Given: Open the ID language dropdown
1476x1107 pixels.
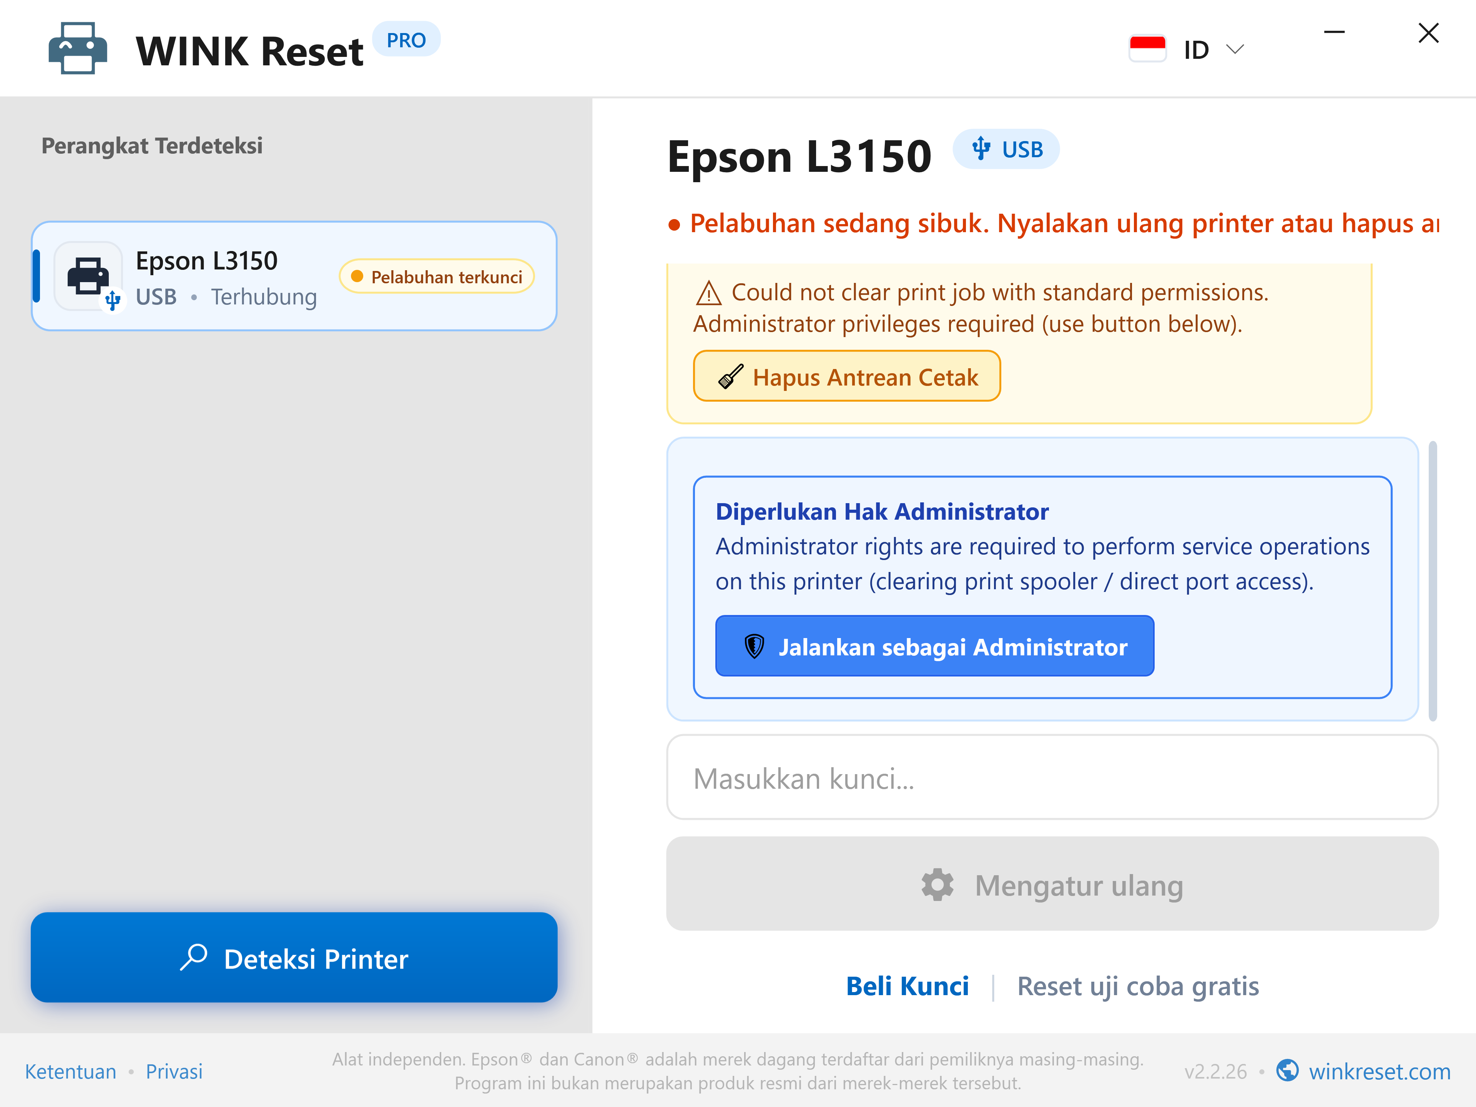Looking at the screenshot, I should point(1187,49).
